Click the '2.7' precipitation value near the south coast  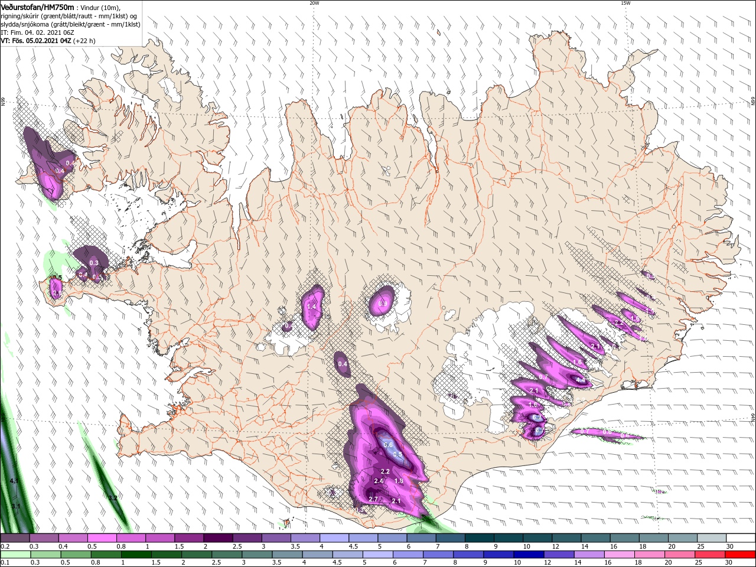coord(373,499)
